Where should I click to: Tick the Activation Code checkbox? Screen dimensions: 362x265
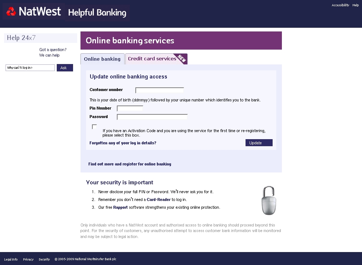94,127
